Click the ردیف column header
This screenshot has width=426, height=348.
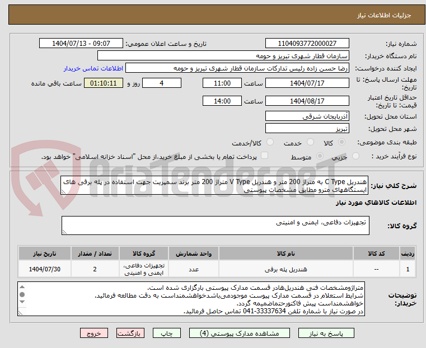click(408, 253)
